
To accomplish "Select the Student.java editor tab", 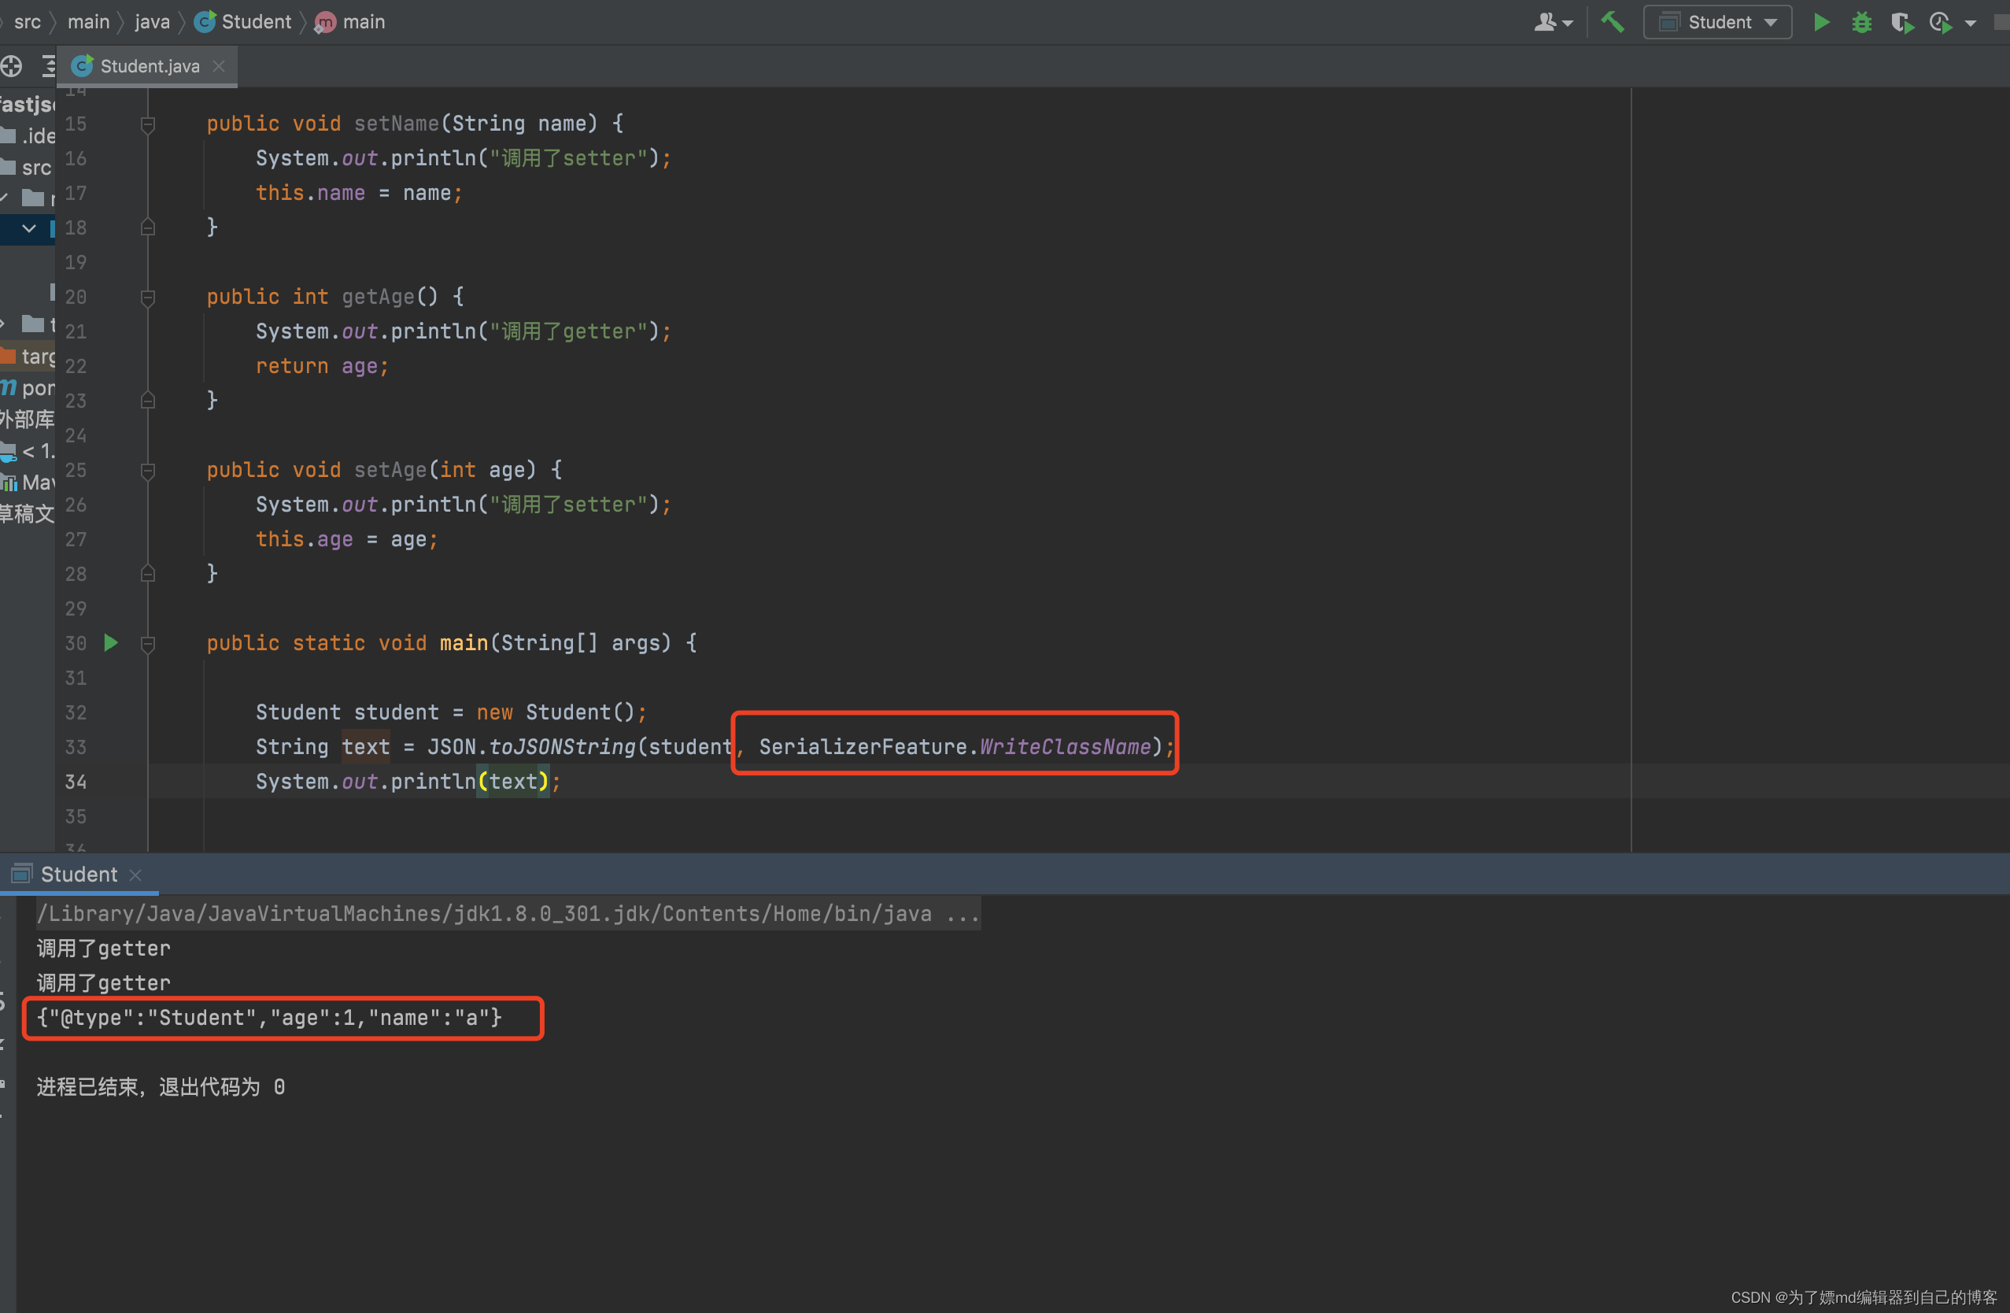I will point(149,66).
